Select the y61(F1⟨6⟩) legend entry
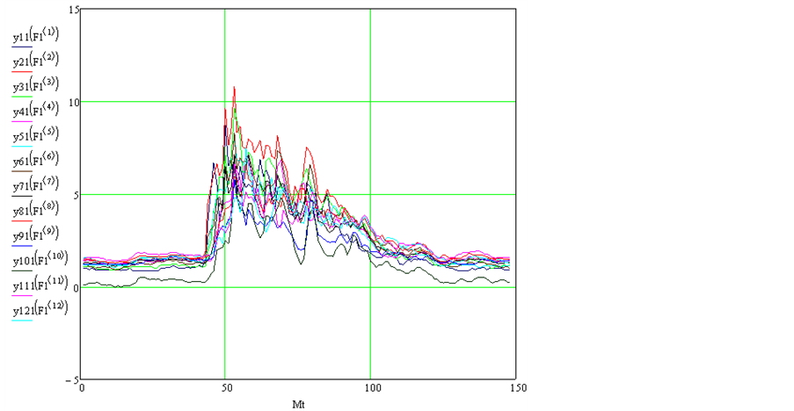Screen dimensions: 794x411 (34, 162)
